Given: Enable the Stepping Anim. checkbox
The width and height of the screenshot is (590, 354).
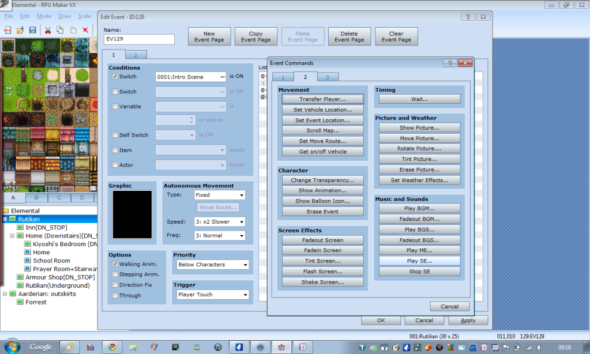Looking at the screenshot, I should pyautogui.click(x=115, y=274).
